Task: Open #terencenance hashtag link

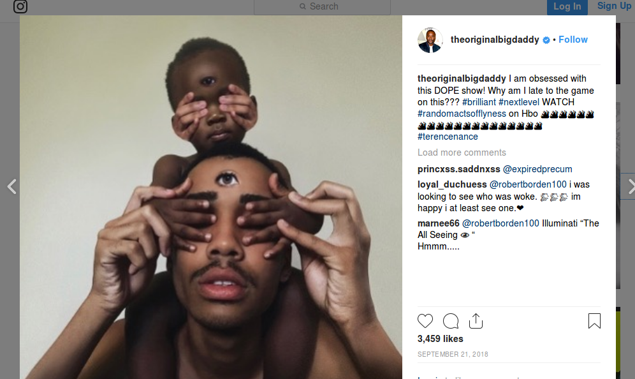Action: coord(448,137)
